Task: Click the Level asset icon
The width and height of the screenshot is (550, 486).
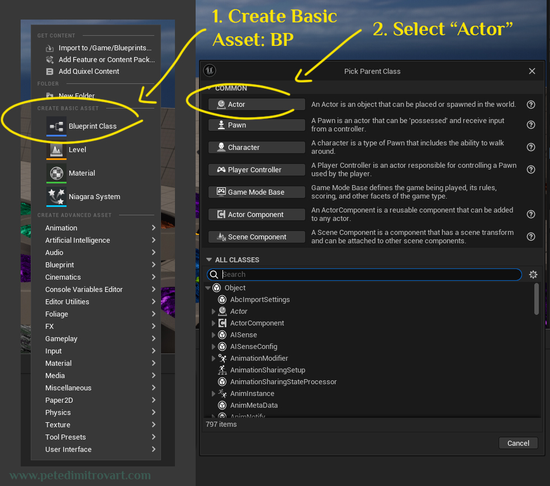Action: 56,150
